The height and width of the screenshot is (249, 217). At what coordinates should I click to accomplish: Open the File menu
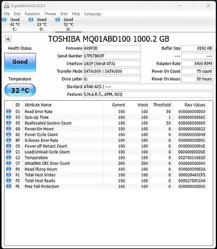(x=6, y=14)
